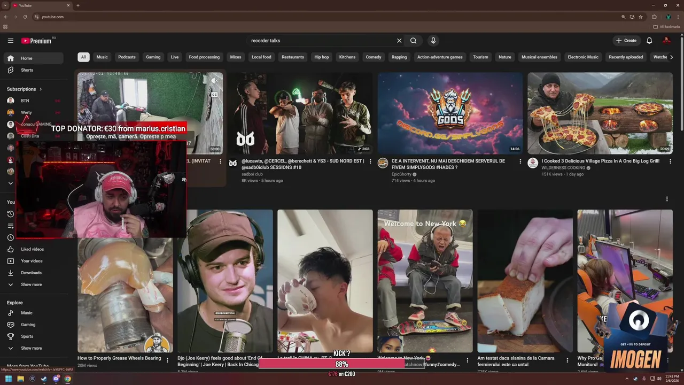
Task: Open Home in the sidebar
Action: (33, 58)
